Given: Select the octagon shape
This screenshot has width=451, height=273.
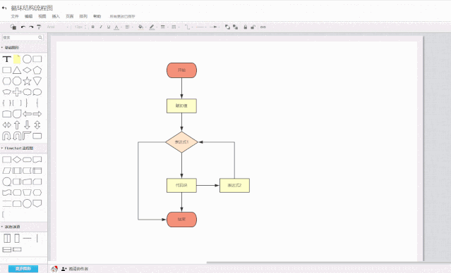Looking at the screenshot, I should [x=17, y=81].
